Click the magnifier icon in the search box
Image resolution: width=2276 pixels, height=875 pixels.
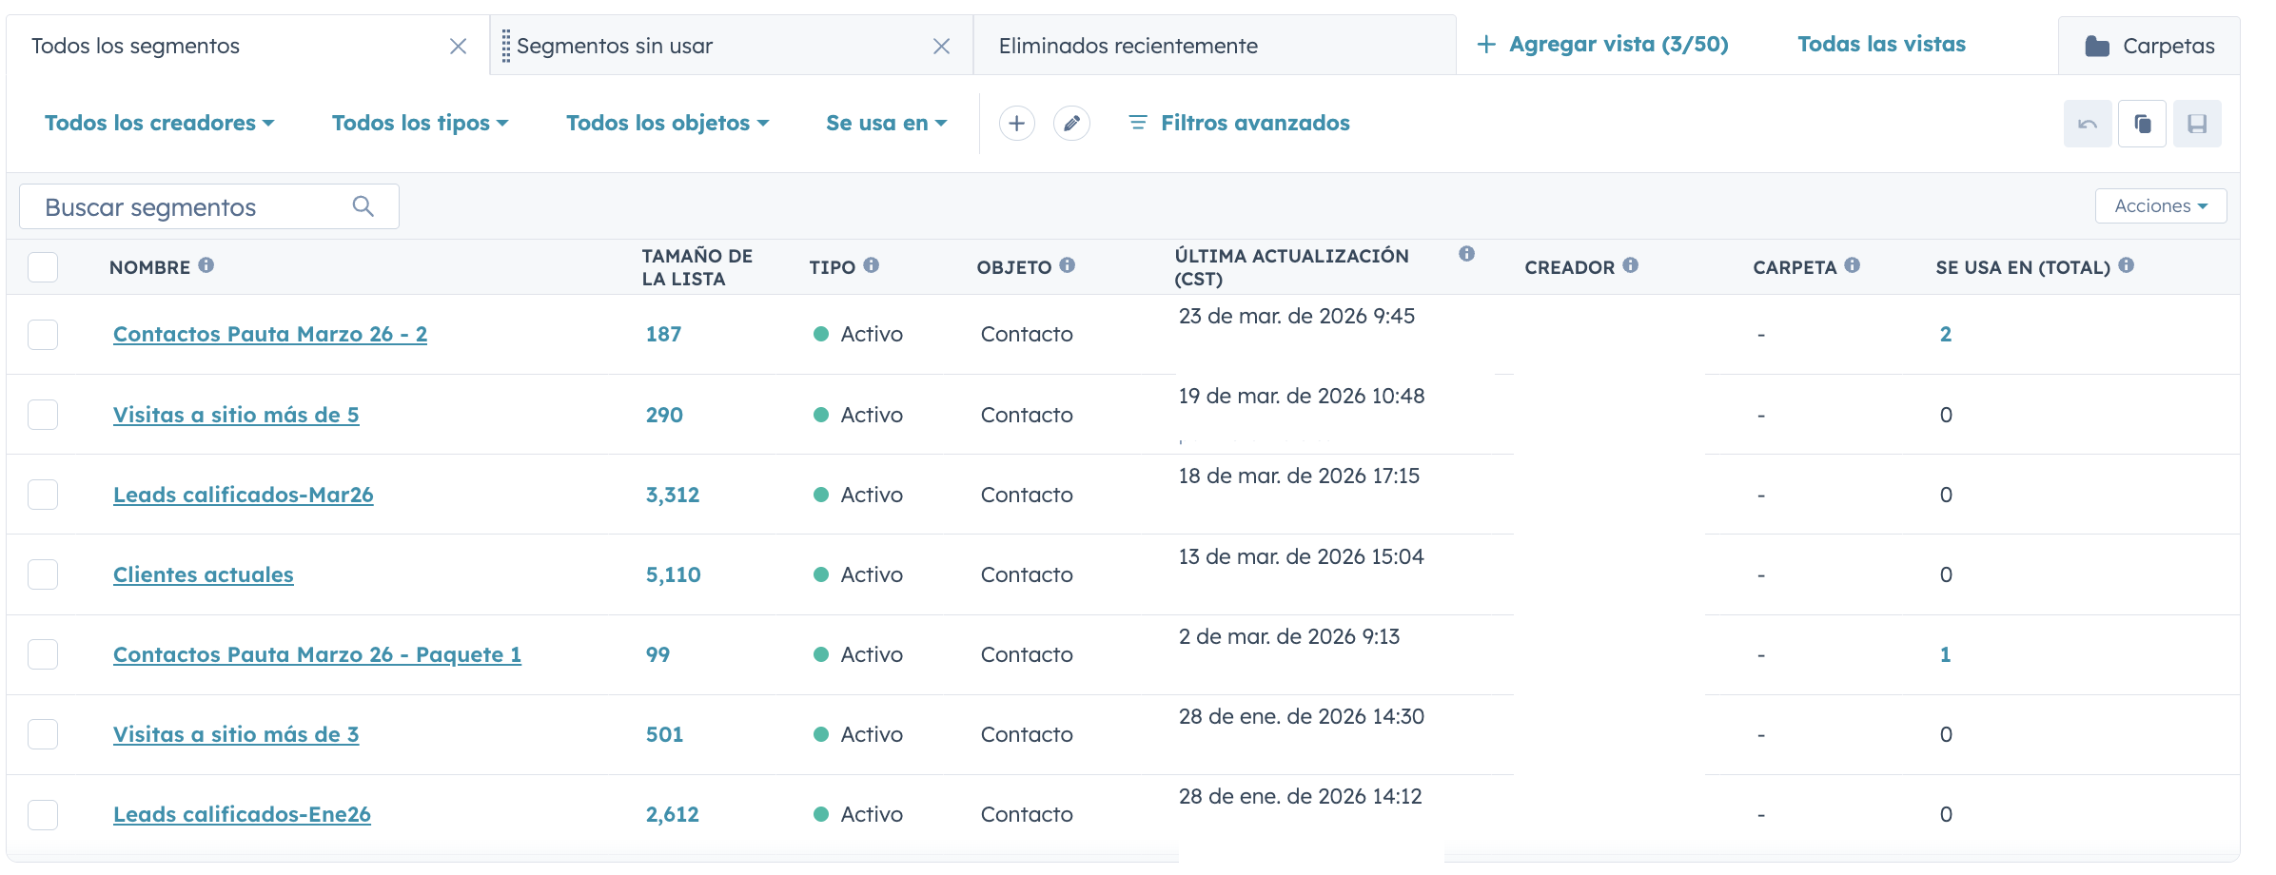[363, 205]
